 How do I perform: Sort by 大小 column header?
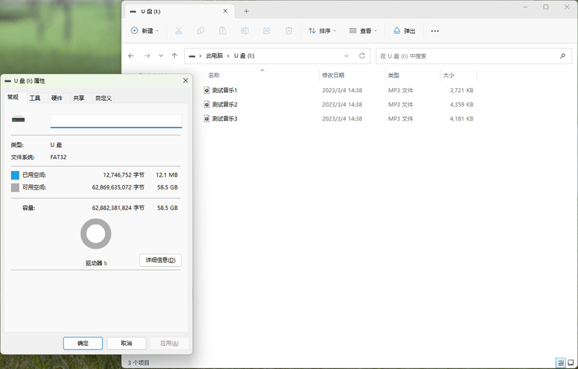(x=449, y=76)
